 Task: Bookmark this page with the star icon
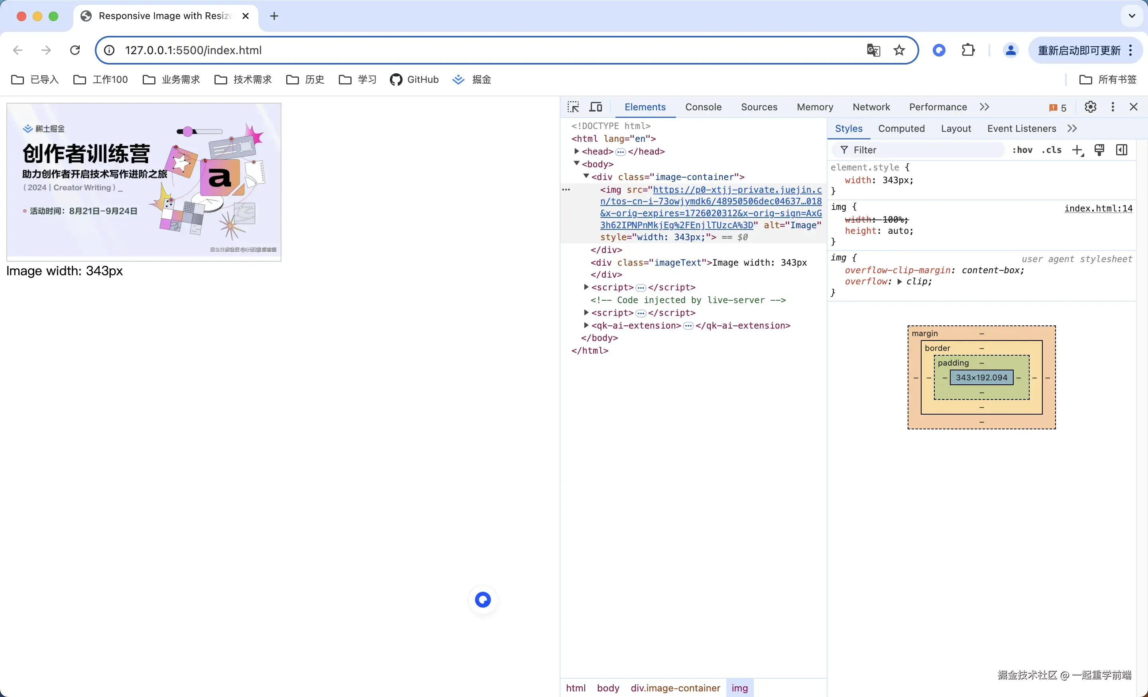899,50
